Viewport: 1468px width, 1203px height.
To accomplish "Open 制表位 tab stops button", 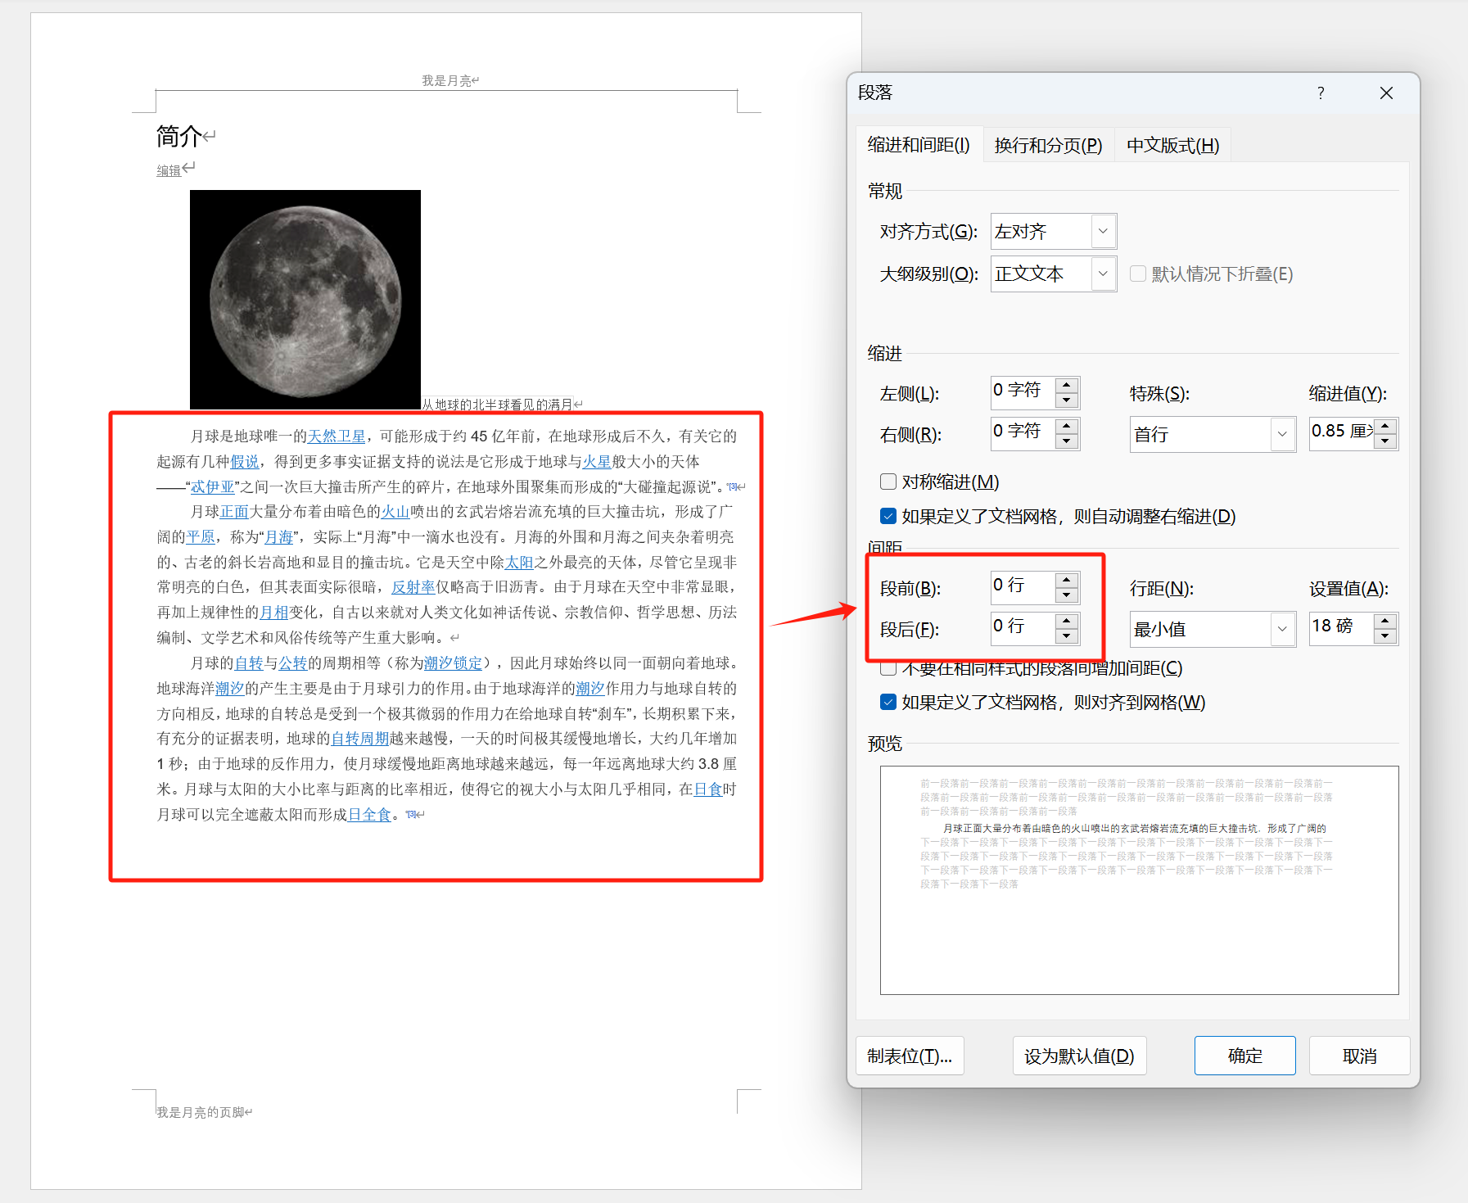I will tap(910, 1056).
